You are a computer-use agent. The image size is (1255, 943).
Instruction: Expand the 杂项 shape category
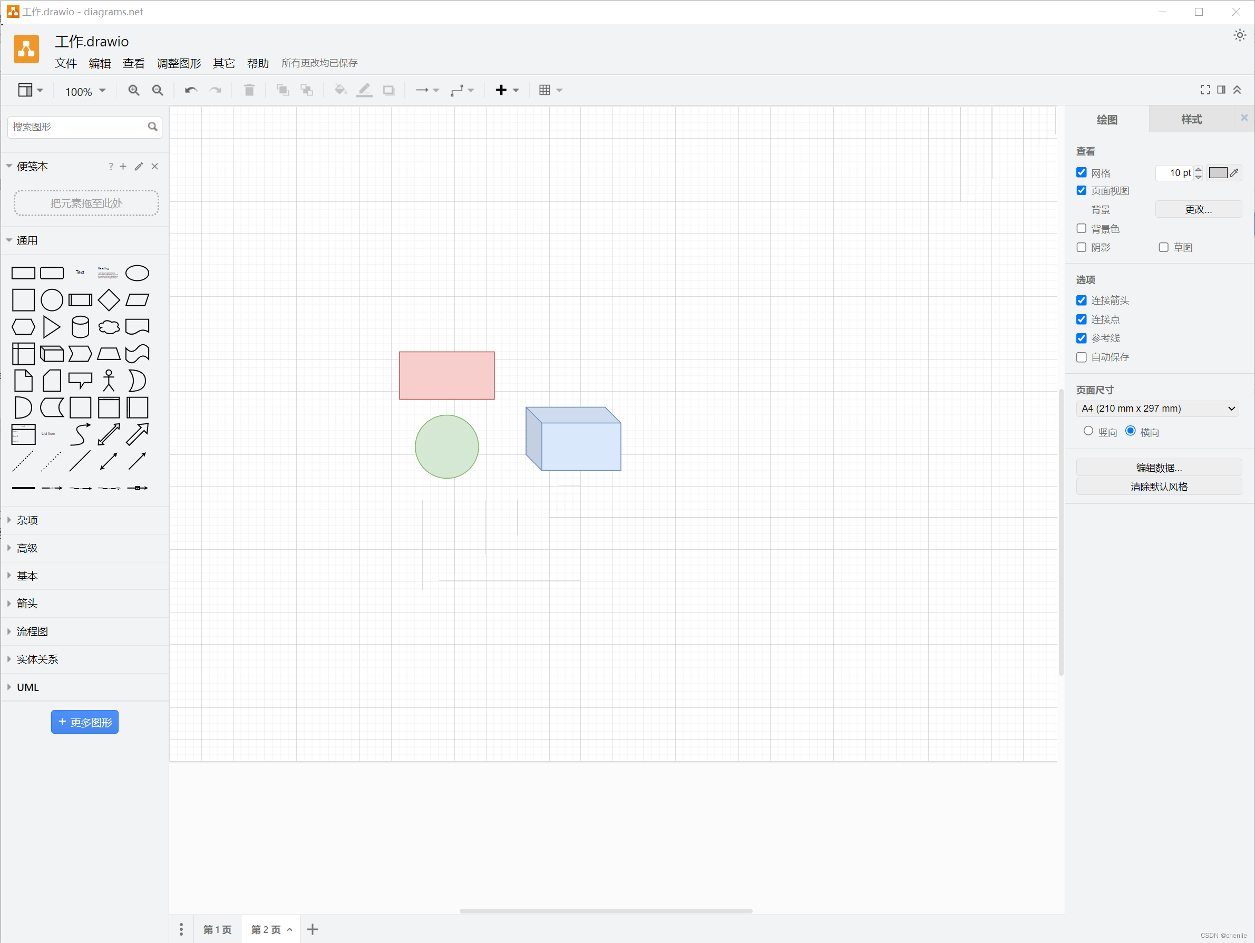85,520
